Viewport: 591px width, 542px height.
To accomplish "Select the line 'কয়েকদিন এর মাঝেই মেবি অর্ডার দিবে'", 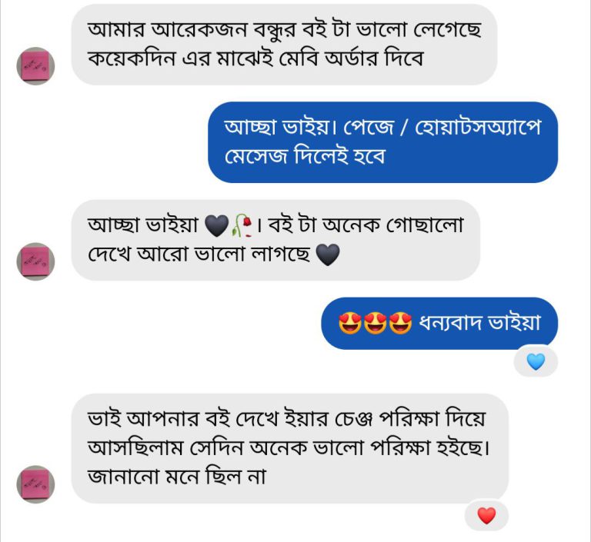I will click(256, 59).
